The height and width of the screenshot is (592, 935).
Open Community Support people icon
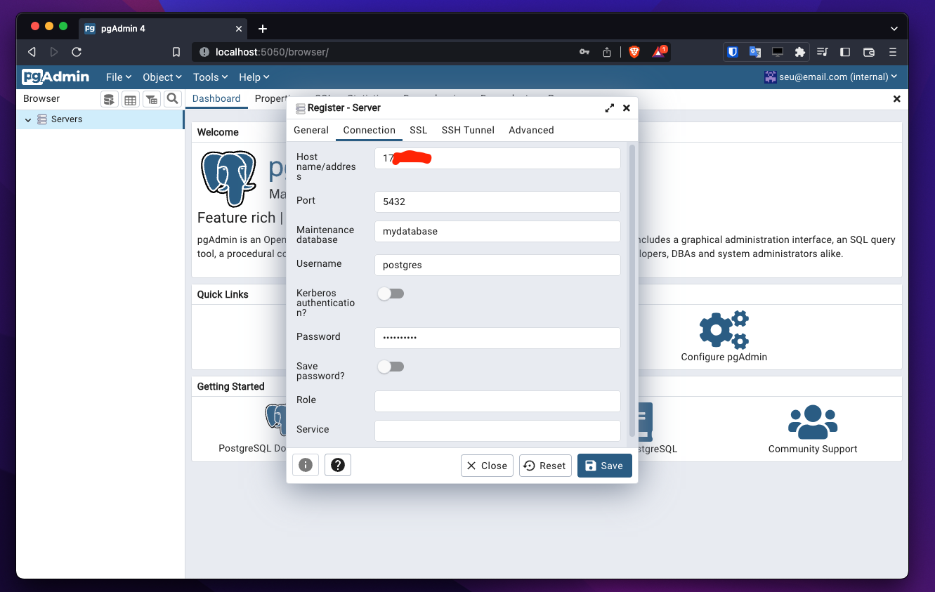[x=813, y=421]
